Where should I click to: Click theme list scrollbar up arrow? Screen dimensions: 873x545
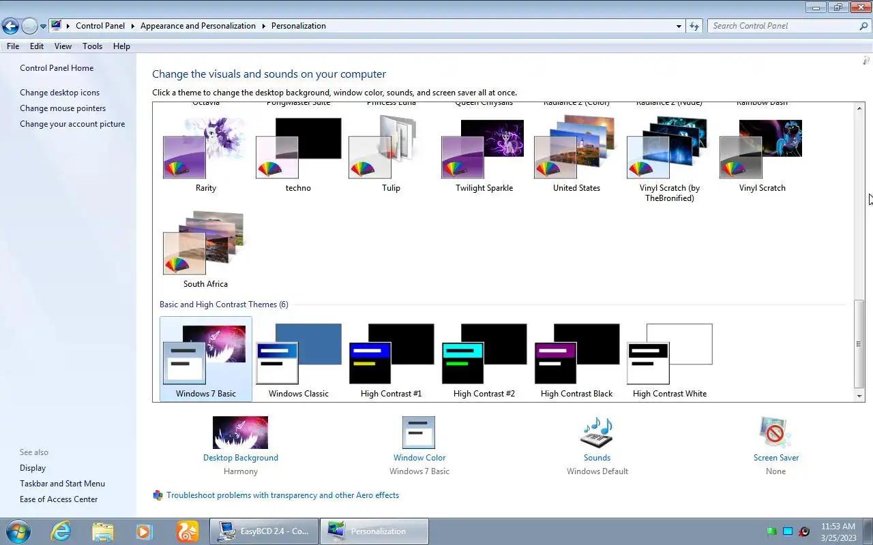(x=859, y=108)
